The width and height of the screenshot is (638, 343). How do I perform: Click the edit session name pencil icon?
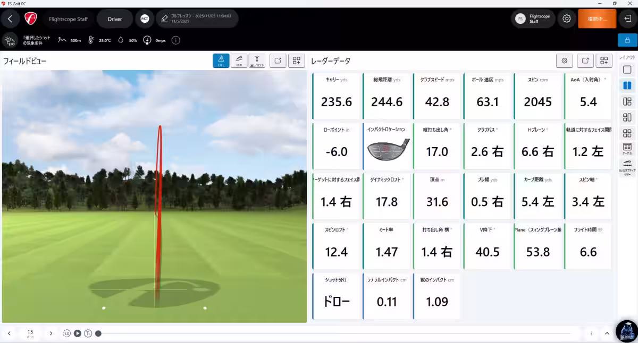(x=164, y=19)
